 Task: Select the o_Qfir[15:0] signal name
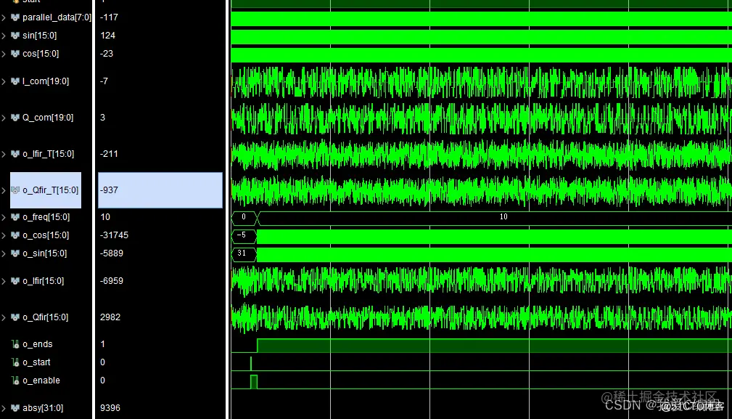pyautogui.click(x=45, y=317)
